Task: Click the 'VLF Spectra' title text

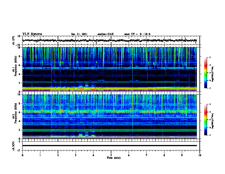Action: (32, 34)
